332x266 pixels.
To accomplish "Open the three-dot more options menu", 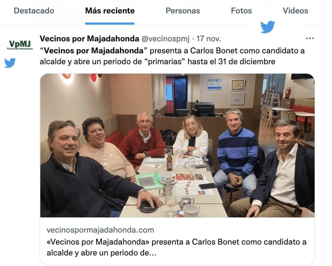I will coord(310,38).
